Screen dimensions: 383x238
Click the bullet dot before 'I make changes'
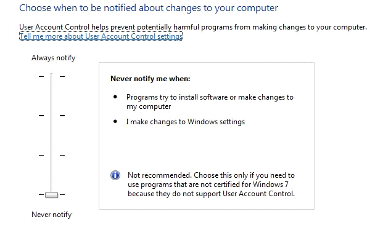point(115,122)
